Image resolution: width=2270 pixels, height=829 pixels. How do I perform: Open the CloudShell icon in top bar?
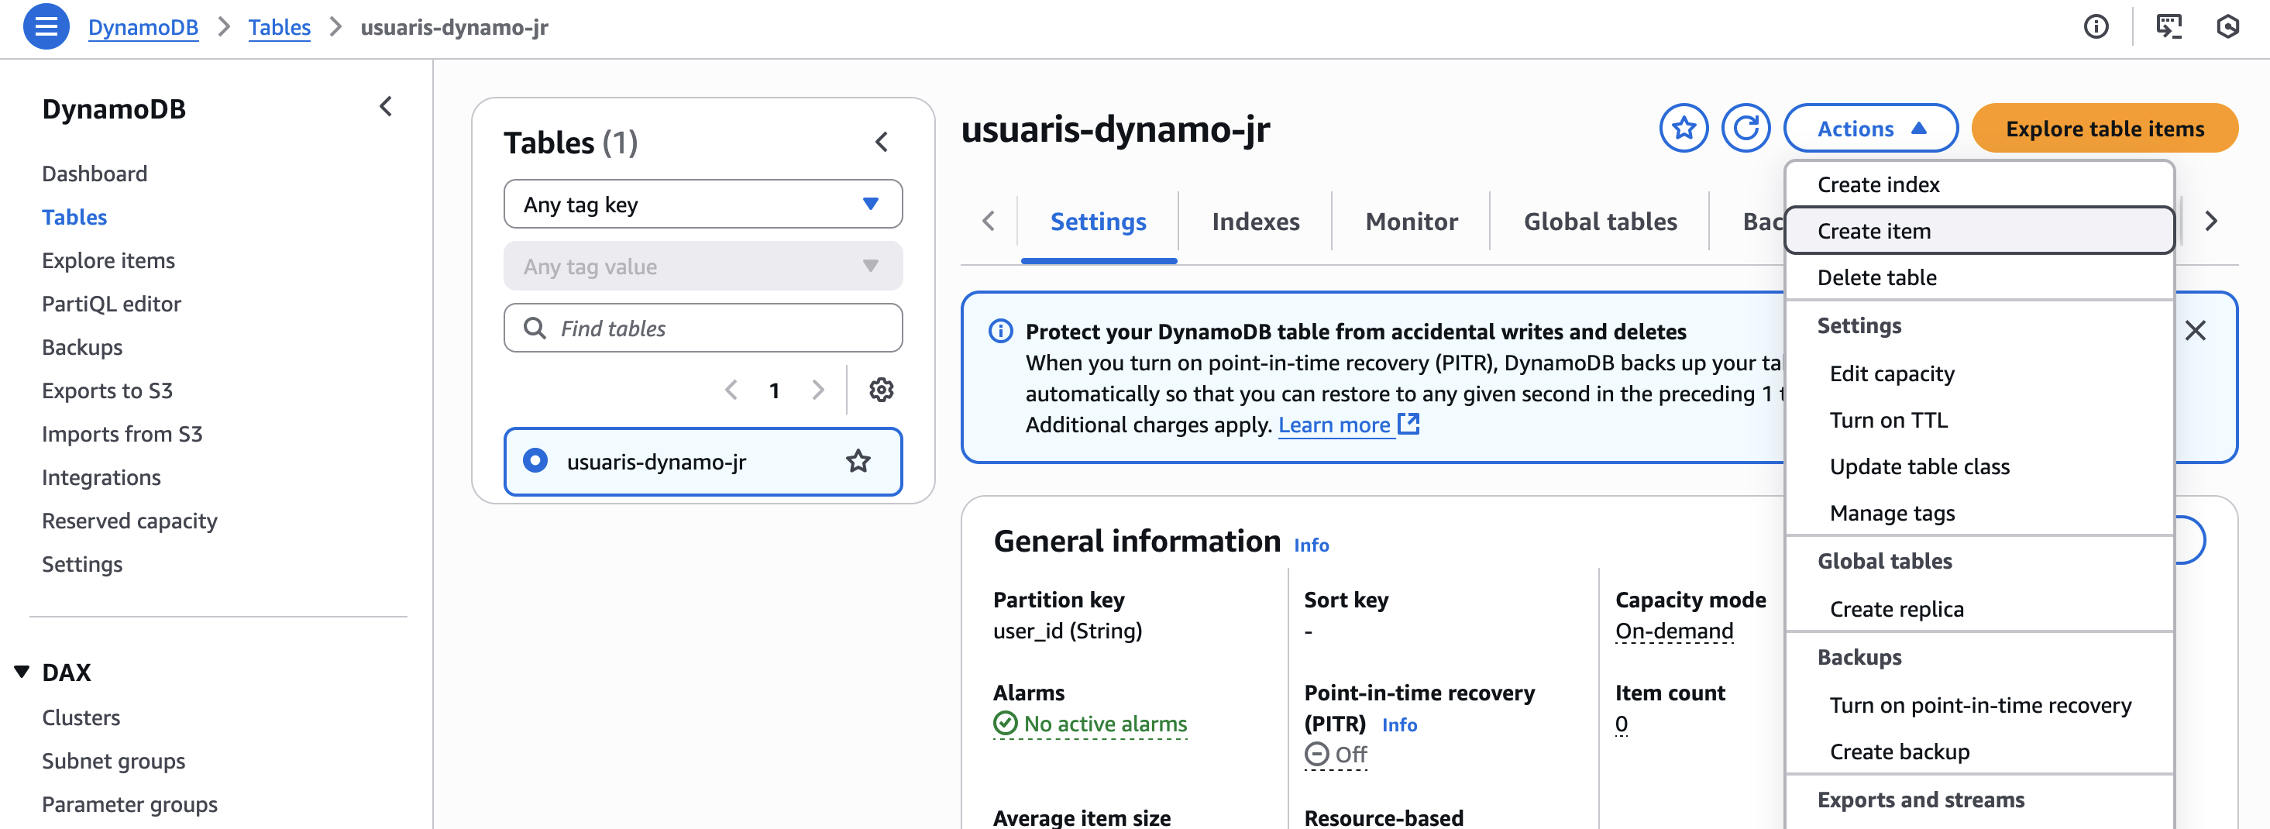tap(2168, 26)
